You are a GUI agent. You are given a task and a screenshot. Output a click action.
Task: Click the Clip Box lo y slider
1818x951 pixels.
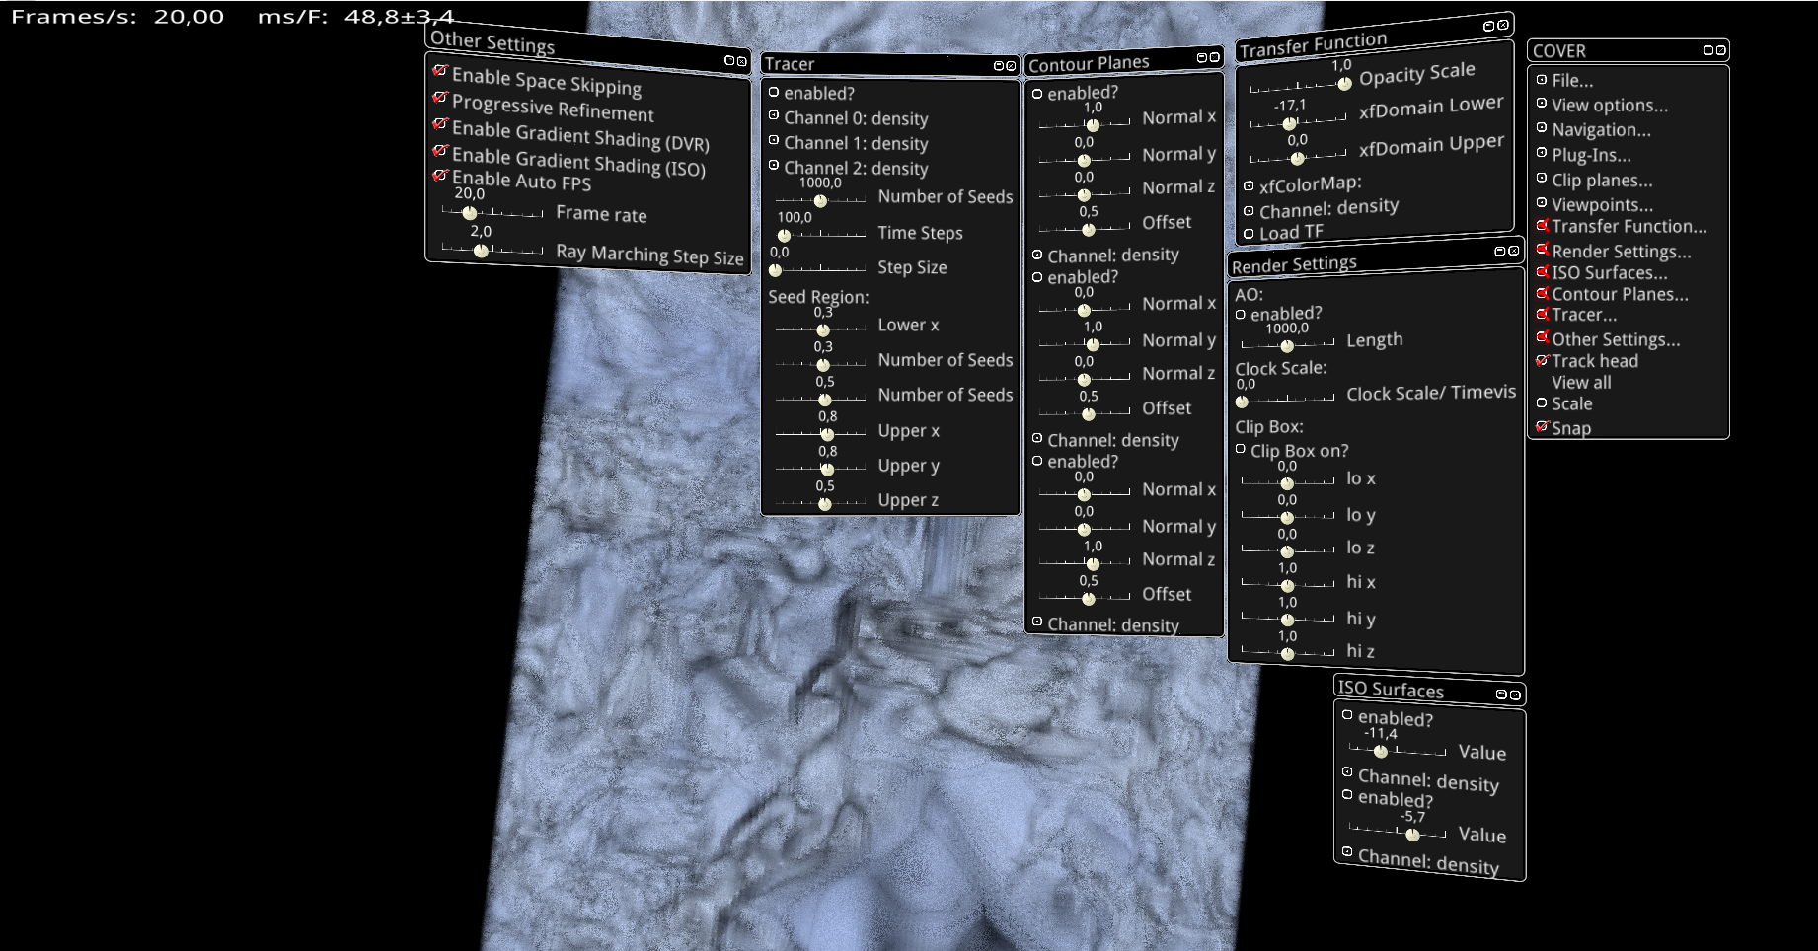[1287, 517]
